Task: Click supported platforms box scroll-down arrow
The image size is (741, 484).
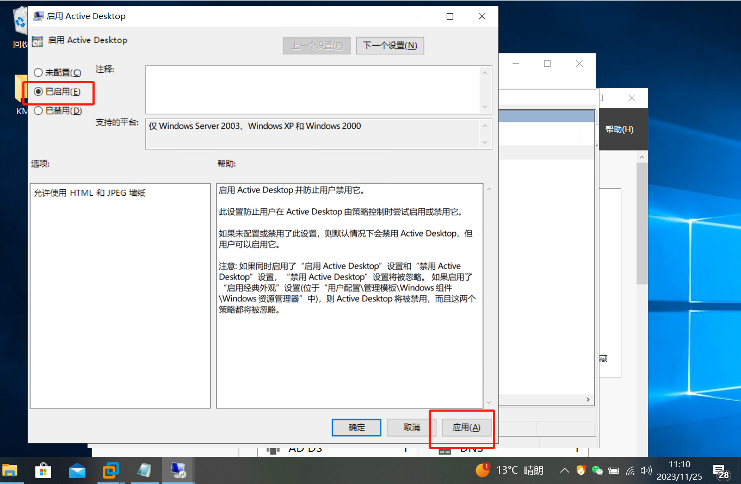Action: (485, 142)
